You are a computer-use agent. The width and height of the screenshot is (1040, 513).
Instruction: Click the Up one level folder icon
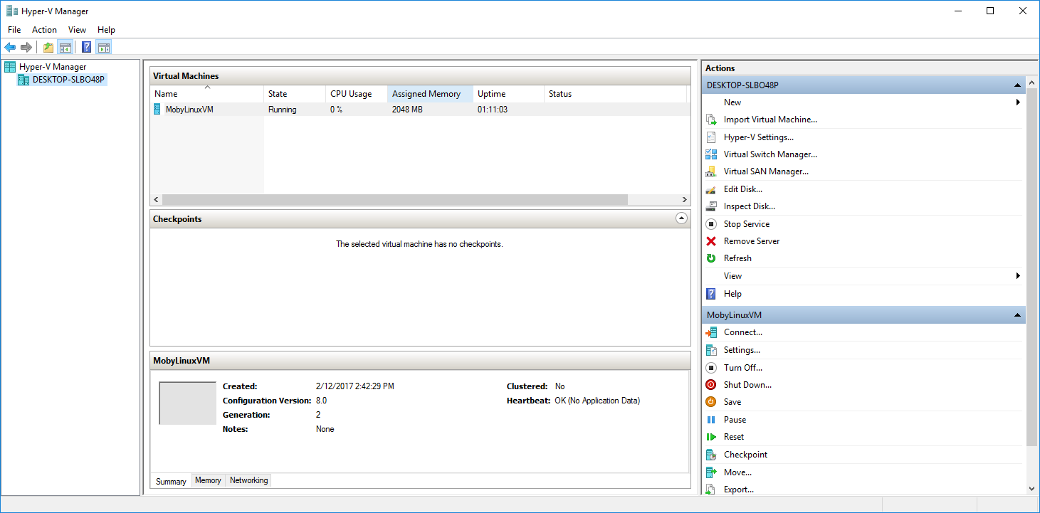[48, 48]
